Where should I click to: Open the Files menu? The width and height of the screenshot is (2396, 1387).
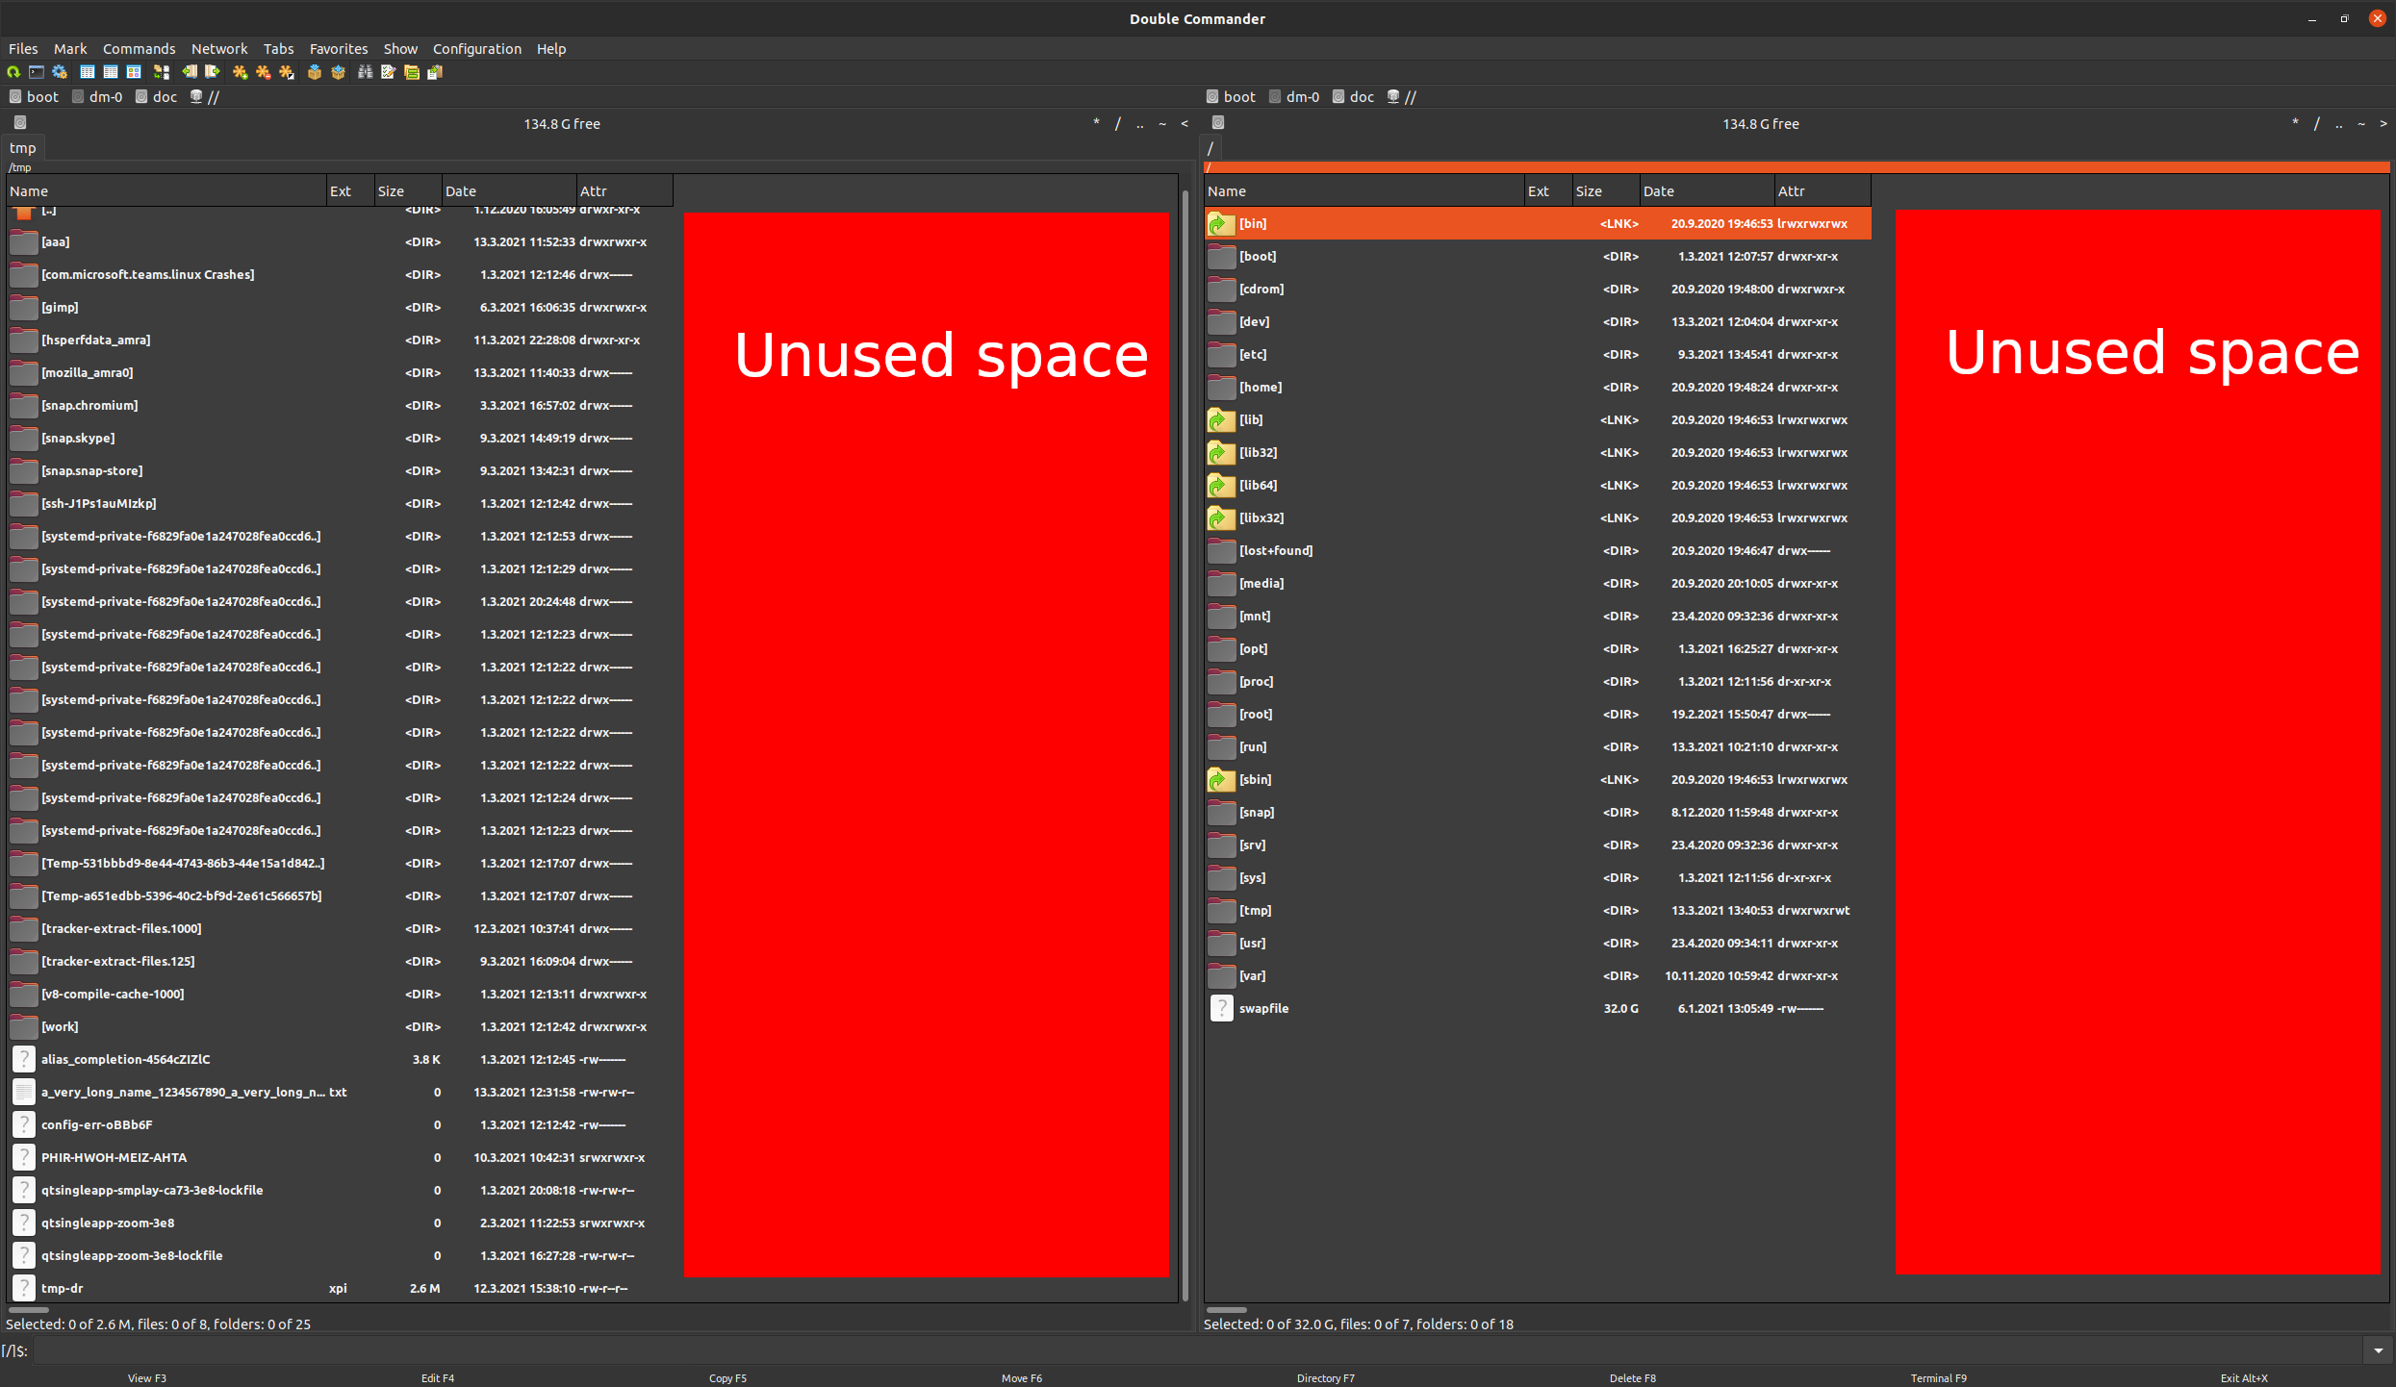click(23, 49)
